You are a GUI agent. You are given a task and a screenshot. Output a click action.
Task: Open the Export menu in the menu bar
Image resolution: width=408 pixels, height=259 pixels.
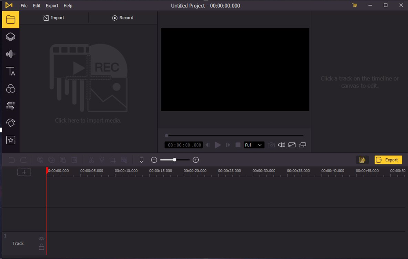52,5
